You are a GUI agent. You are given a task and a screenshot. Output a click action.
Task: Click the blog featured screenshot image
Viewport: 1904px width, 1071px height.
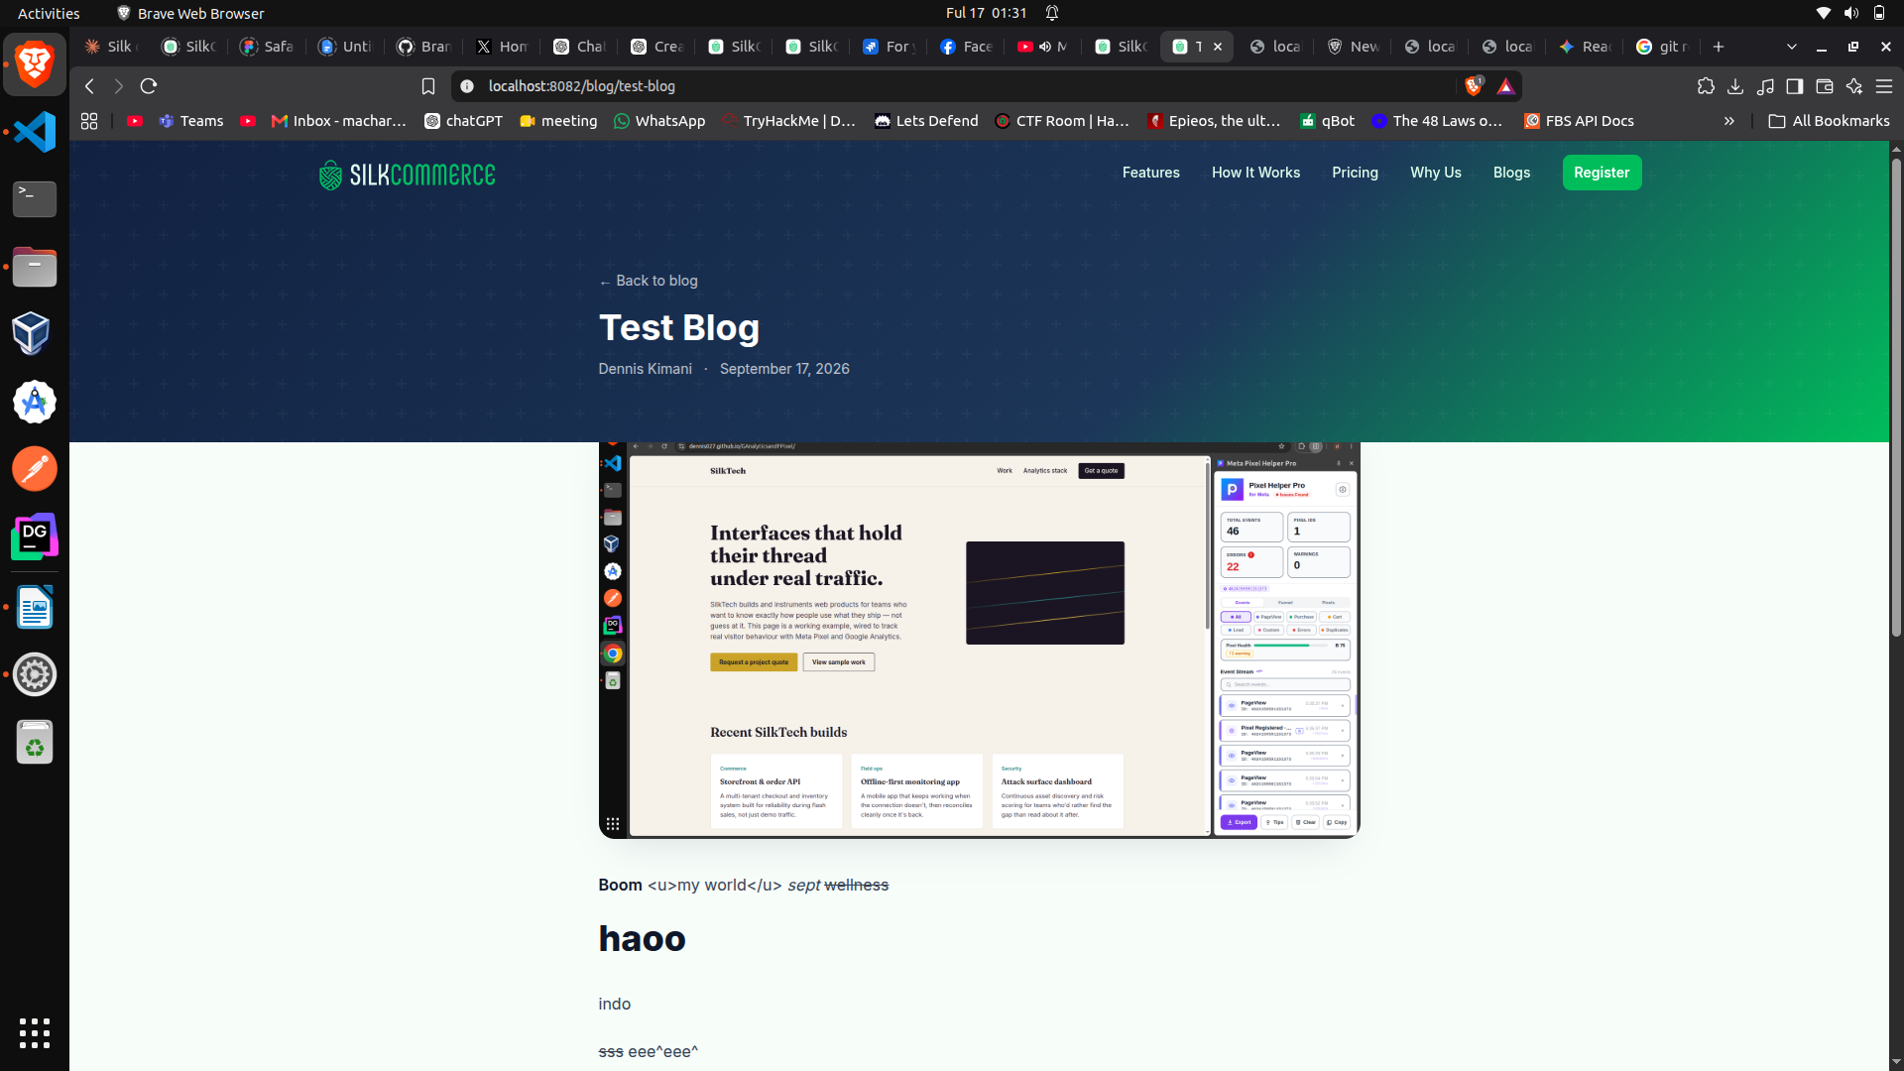(979, 640)
